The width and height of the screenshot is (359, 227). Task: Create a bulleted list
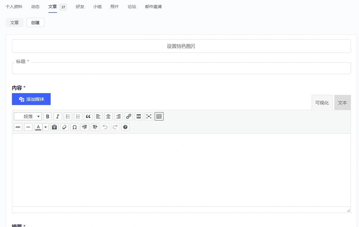(68, 116)
